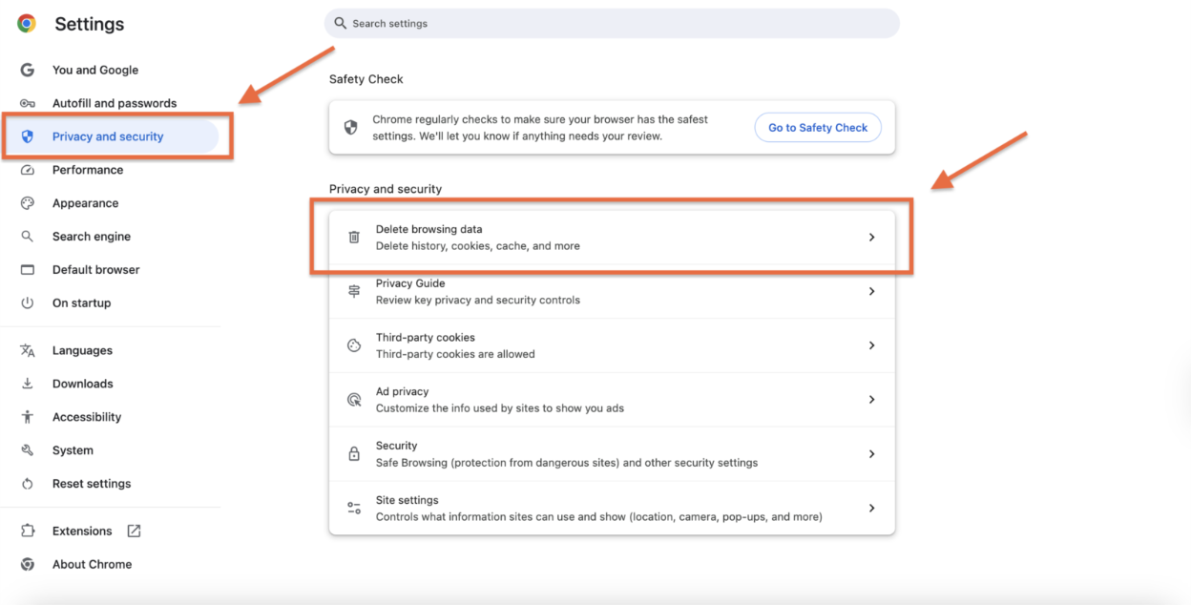Viewport: 1191px width, 605px height.
Task: Click 'Review key privacy and security controls' text
Action: point(478,300)
